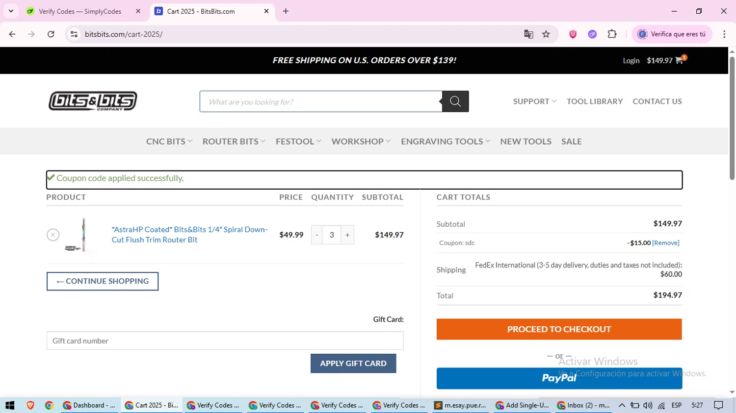The image size is (736, 413).
Task: Open the translate page icon
Action: (528, 34)
